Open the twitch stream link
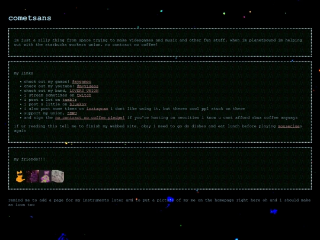 84,95
